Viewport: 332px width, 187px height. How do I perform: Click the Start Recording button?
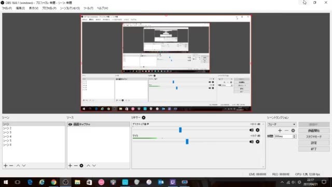pos(314,130)
